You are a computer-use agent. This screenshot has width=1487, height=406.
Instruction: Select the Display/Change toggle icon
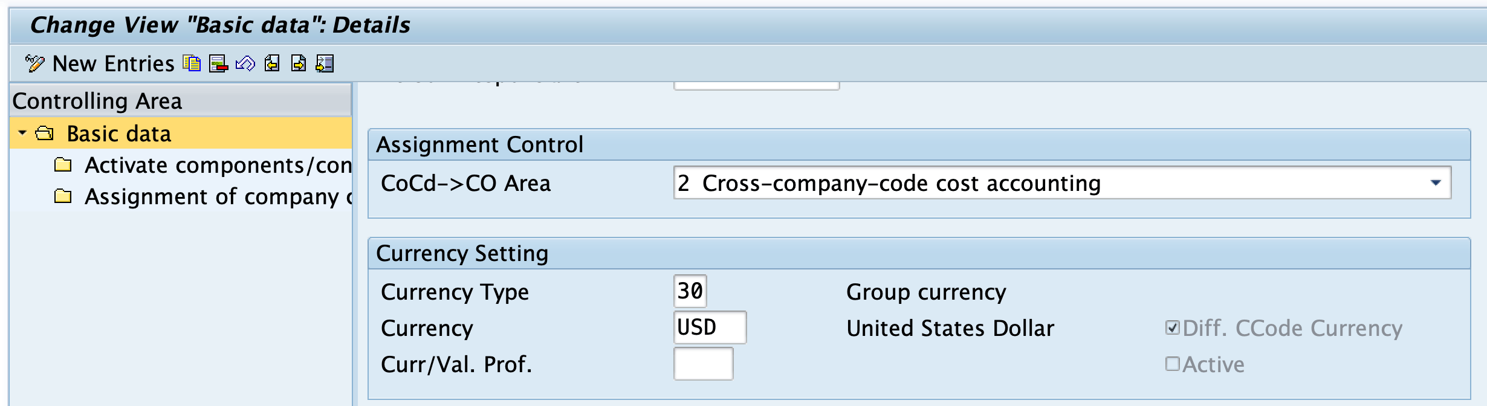[x=34, y=63]
